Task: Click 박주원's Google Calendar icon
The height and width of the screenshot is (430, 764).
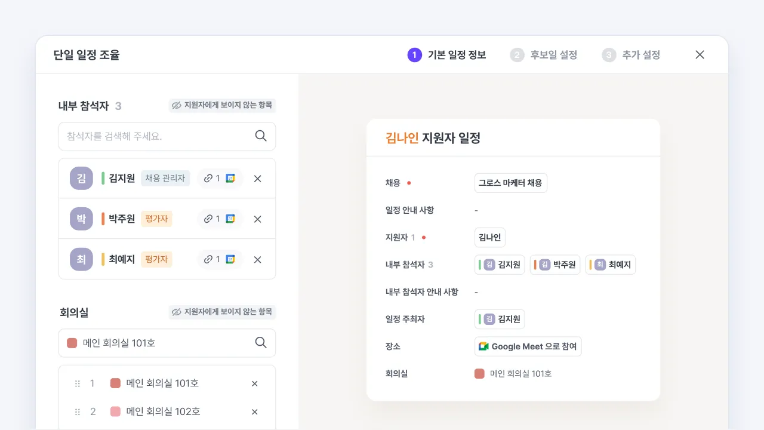Action: point(230,219)
